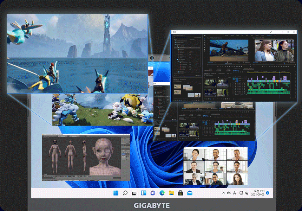Close the enlarged Premiere window
The image size is (302, 211).
[x=294, y=32]
